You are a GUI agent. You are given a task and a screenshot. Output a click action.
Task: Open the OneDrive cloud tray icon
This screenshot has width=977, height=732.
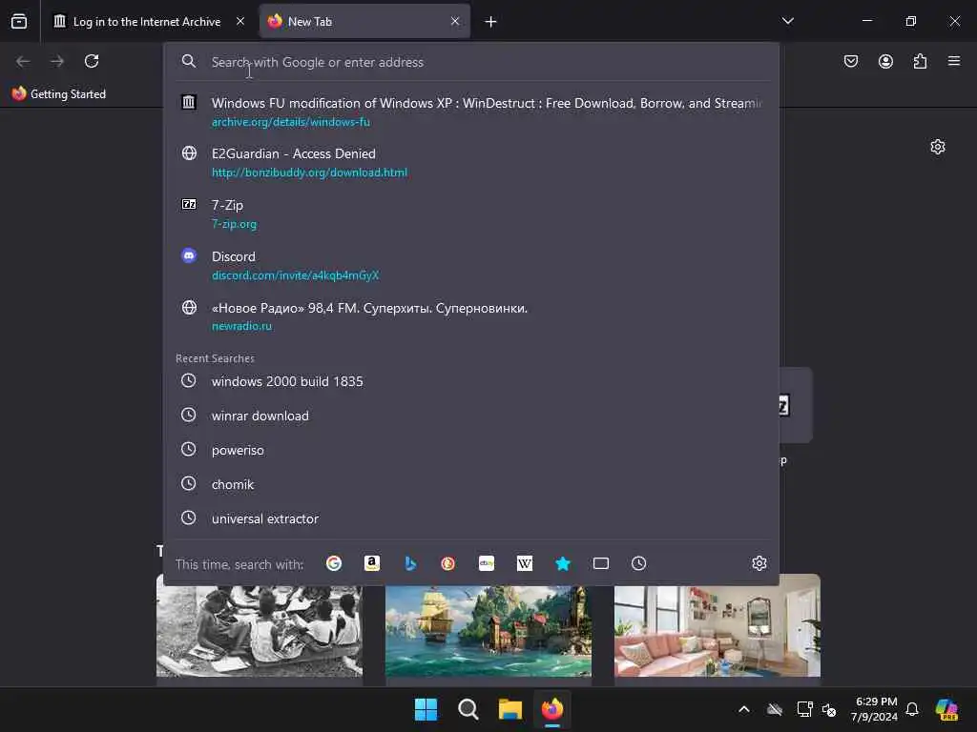click(775, 709)
